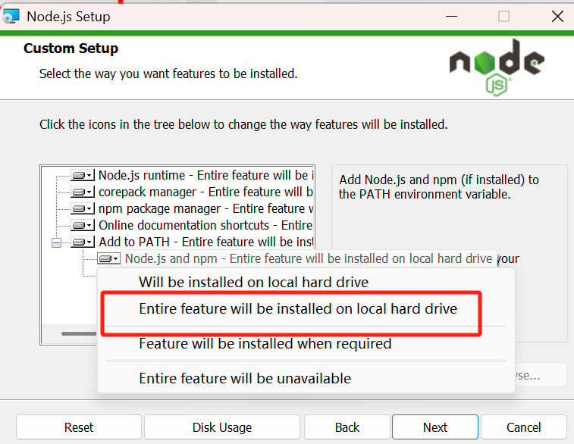Select the corepack manager tree row text
The width and height of the screenshot is (574, 444).
205,192
